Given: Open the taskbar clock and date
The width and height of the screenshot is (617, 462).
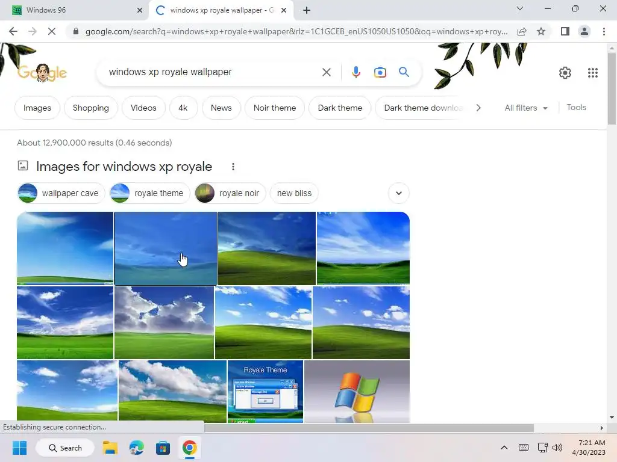Looking at the screenshot, I should tap(589, 448).
